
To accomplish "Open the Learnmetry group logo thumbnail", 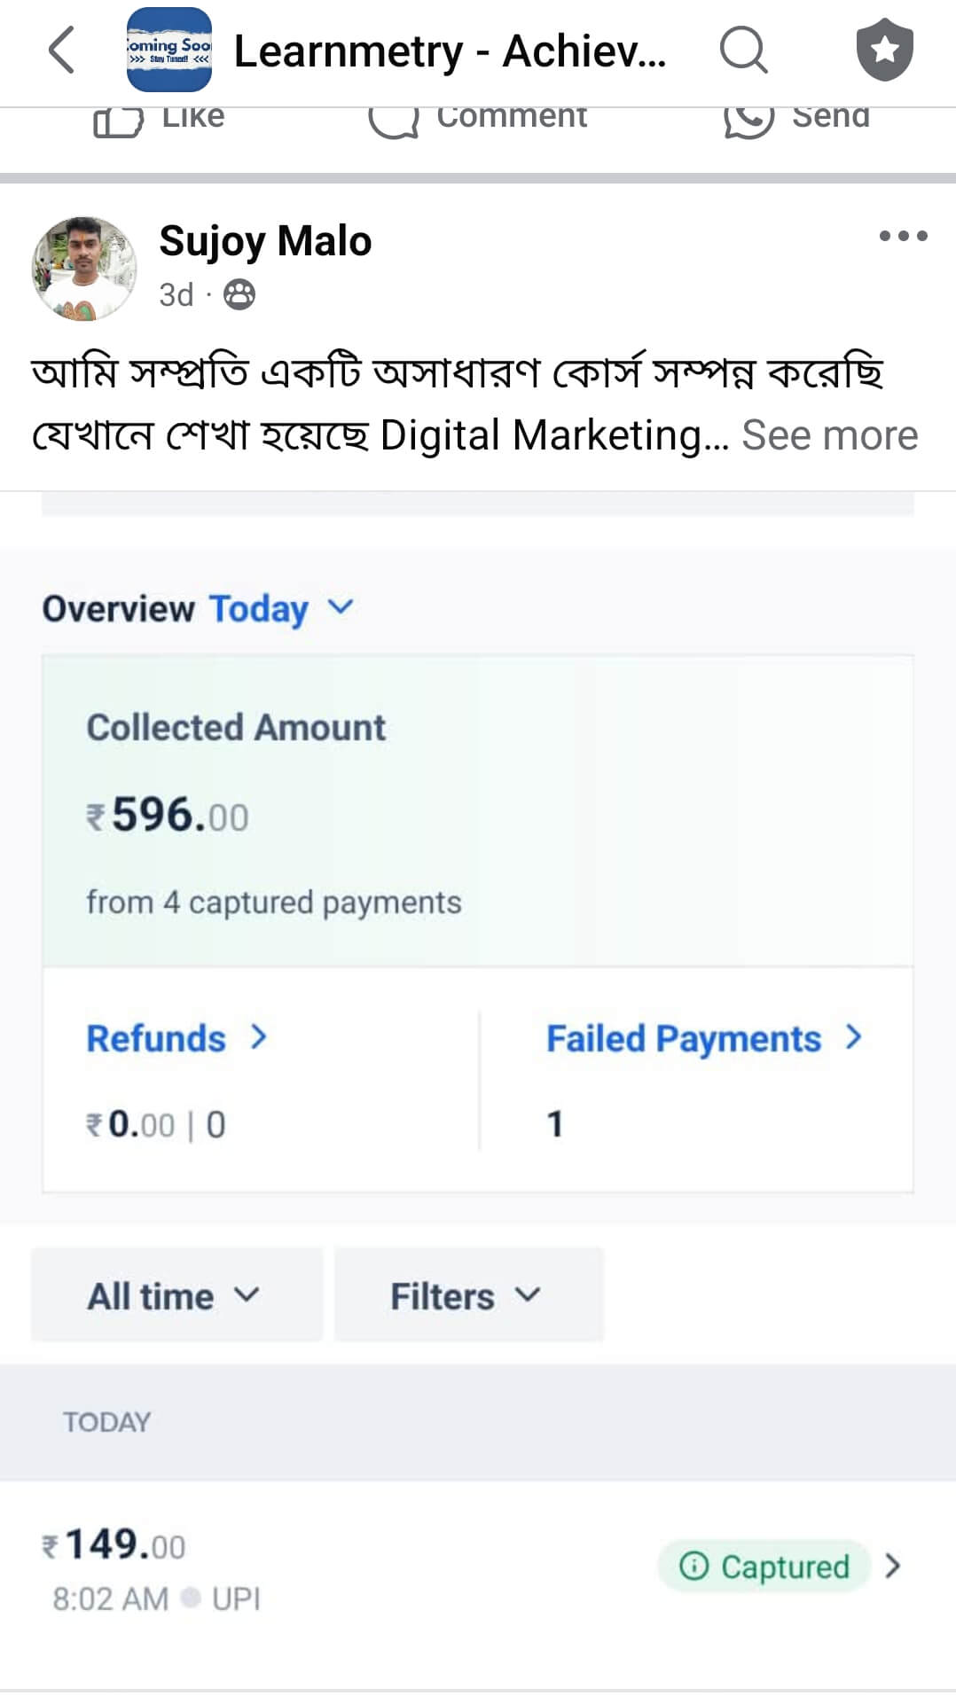I will click(169, 50).
